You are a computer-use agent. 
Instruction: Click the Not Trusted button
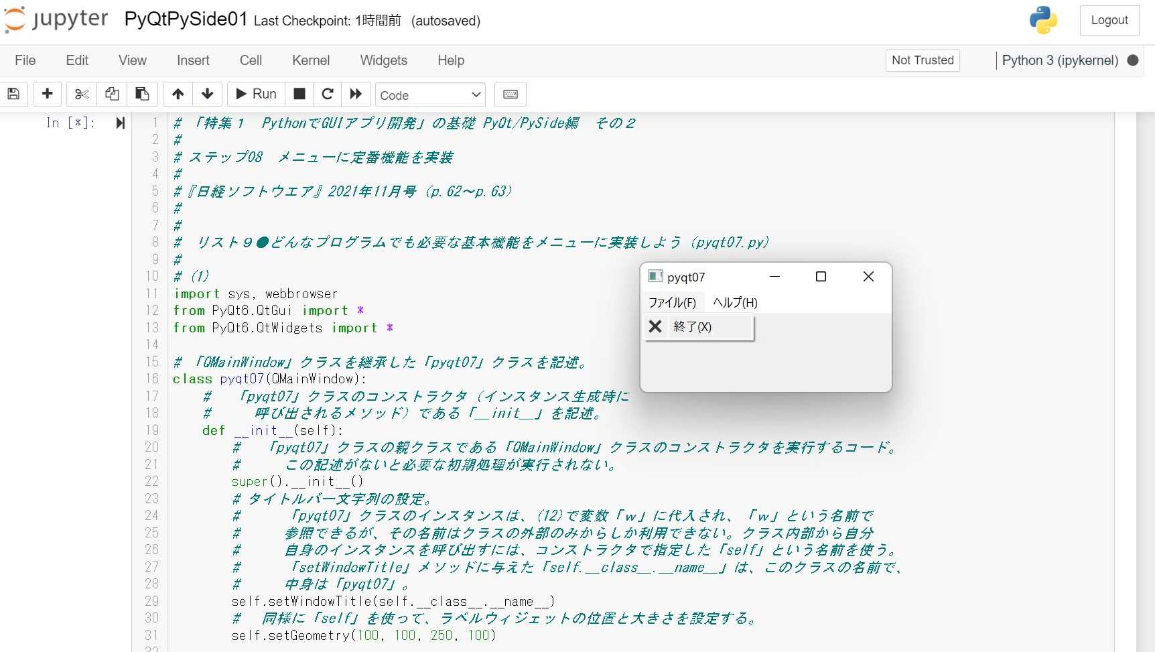pyautogui.click(x=922, y=60)
